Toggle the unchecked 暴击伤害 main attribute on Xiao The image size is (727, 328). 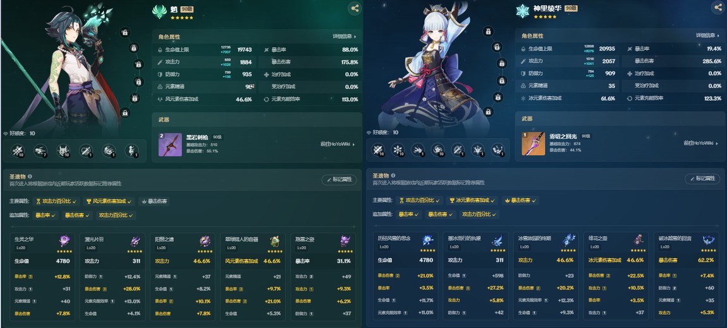click(154, 202)
